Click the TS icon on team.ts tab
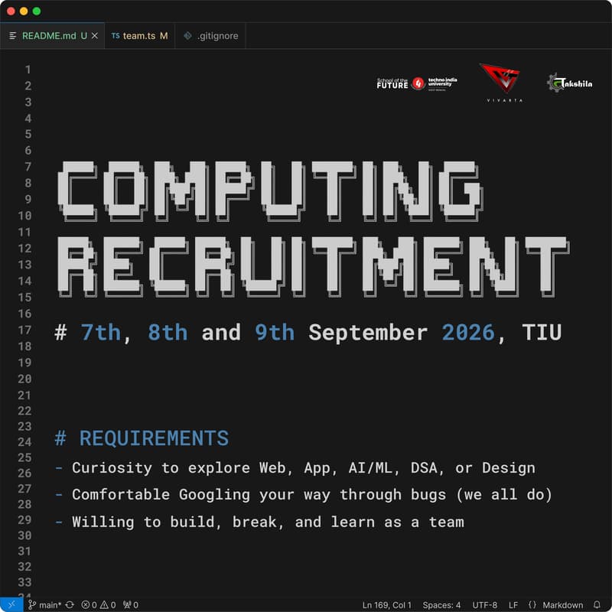The height and width of the screenshot is (612, 612). pyautogui.click(x=116, y=35)
